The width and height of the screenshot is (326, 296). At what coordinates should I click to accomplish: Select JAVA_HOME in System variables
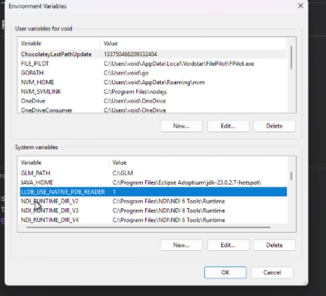click(37, 182)
